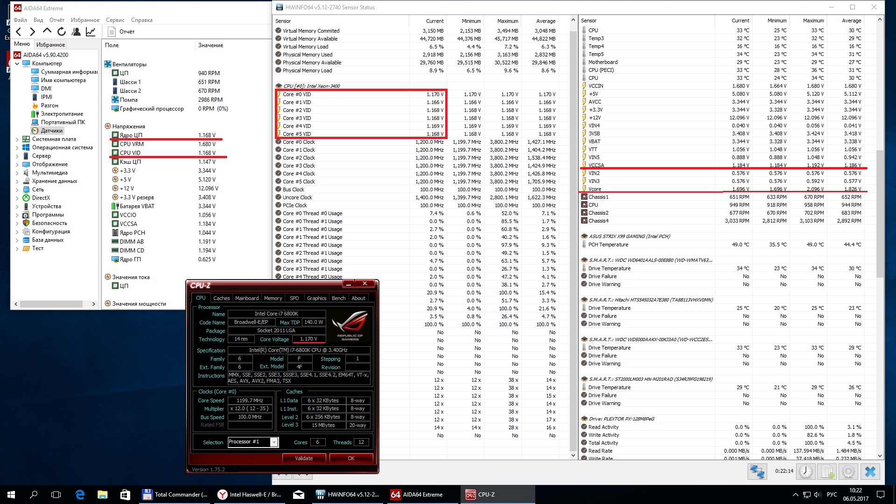
Task: Switch to CPU-Z Memory tab
Action: click(273, 298)
